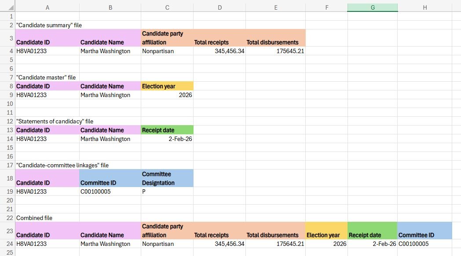
Task: Click '345,456.34' in row 24
Action: [x=220, y=244]
